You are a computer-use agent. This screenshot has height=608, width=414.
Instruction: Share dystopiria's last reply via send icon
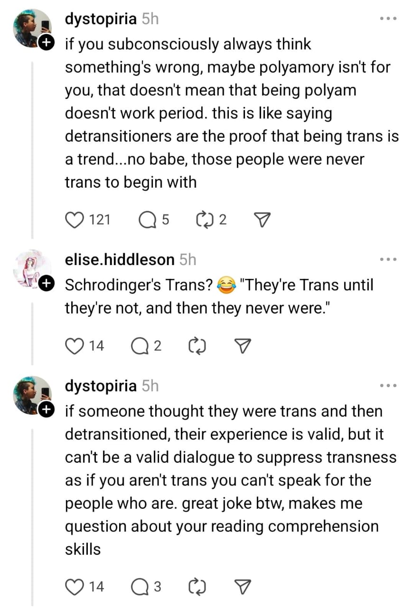tap(243, 587)
